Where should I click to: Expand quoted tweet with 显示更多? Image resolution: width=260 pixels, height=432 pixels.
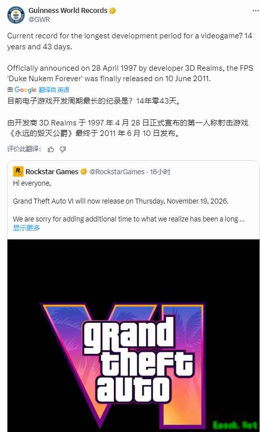pos(26,228)
